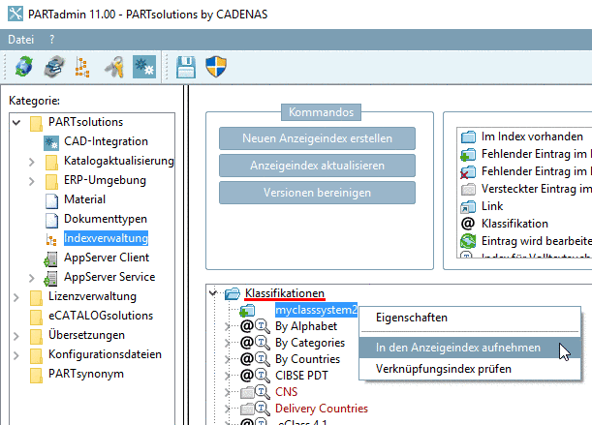Click the globe update toolbar icon
The image size is (592, 425).
tap(24, 67)
